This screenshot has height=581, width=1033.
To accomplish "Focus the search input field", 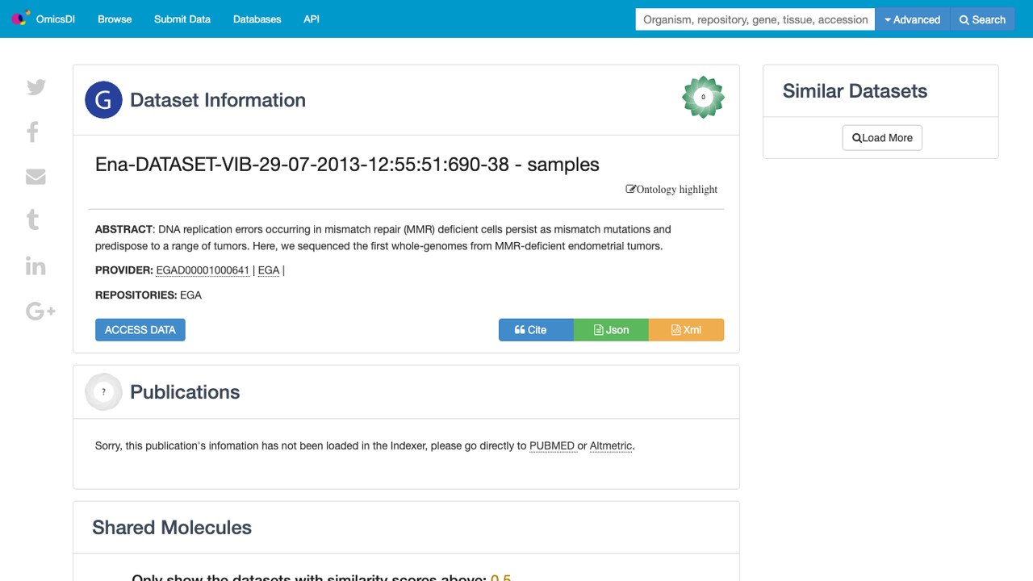I will [755, 19].
